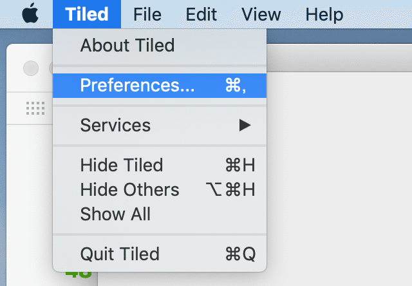
Task: Expand the Services submenu arrow
Action: pyautogui.click(x=245, y=125)
